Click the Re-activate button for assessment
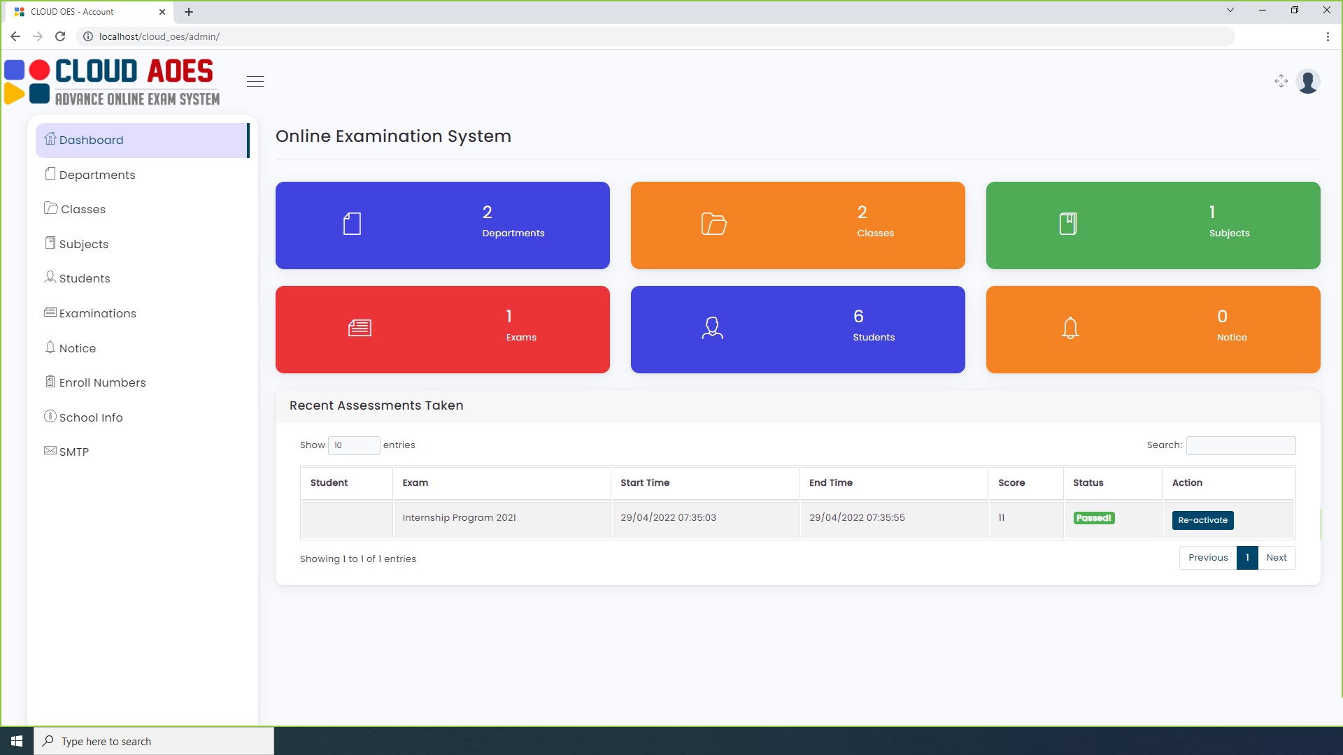Image resolution: width=1343 pixels, height=755 pixels. coord(1203,520)
